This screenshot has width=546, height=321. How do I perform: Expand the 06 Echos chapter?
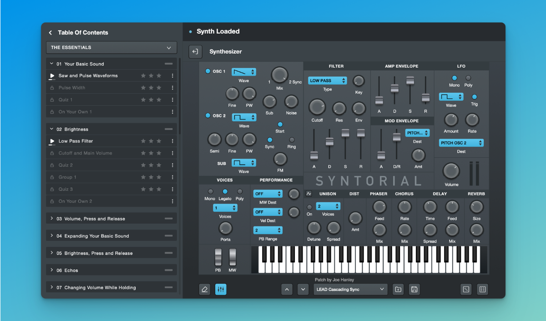pyautogui.click(x=52, y=271)
